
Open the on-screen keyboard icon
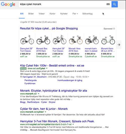108,4
